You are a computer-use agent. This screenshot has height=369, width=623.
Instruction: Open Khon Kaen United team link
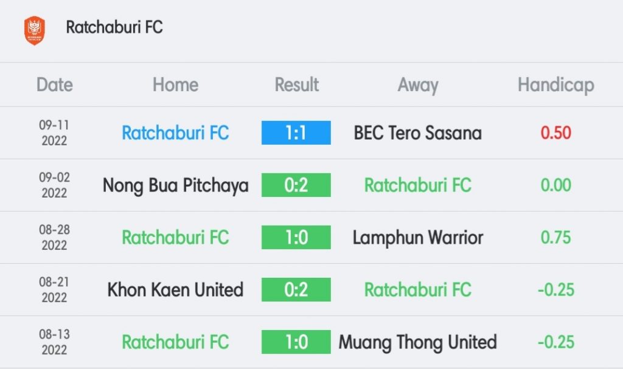coord(175,289)
